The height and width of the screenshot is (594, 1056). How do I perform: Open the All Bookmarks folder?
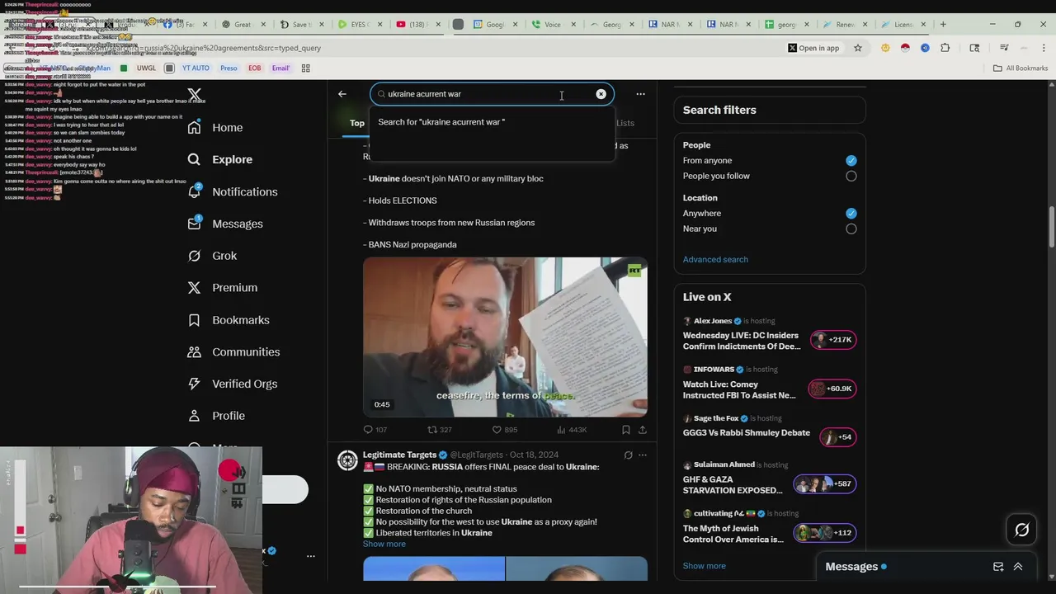(1021, 68)
